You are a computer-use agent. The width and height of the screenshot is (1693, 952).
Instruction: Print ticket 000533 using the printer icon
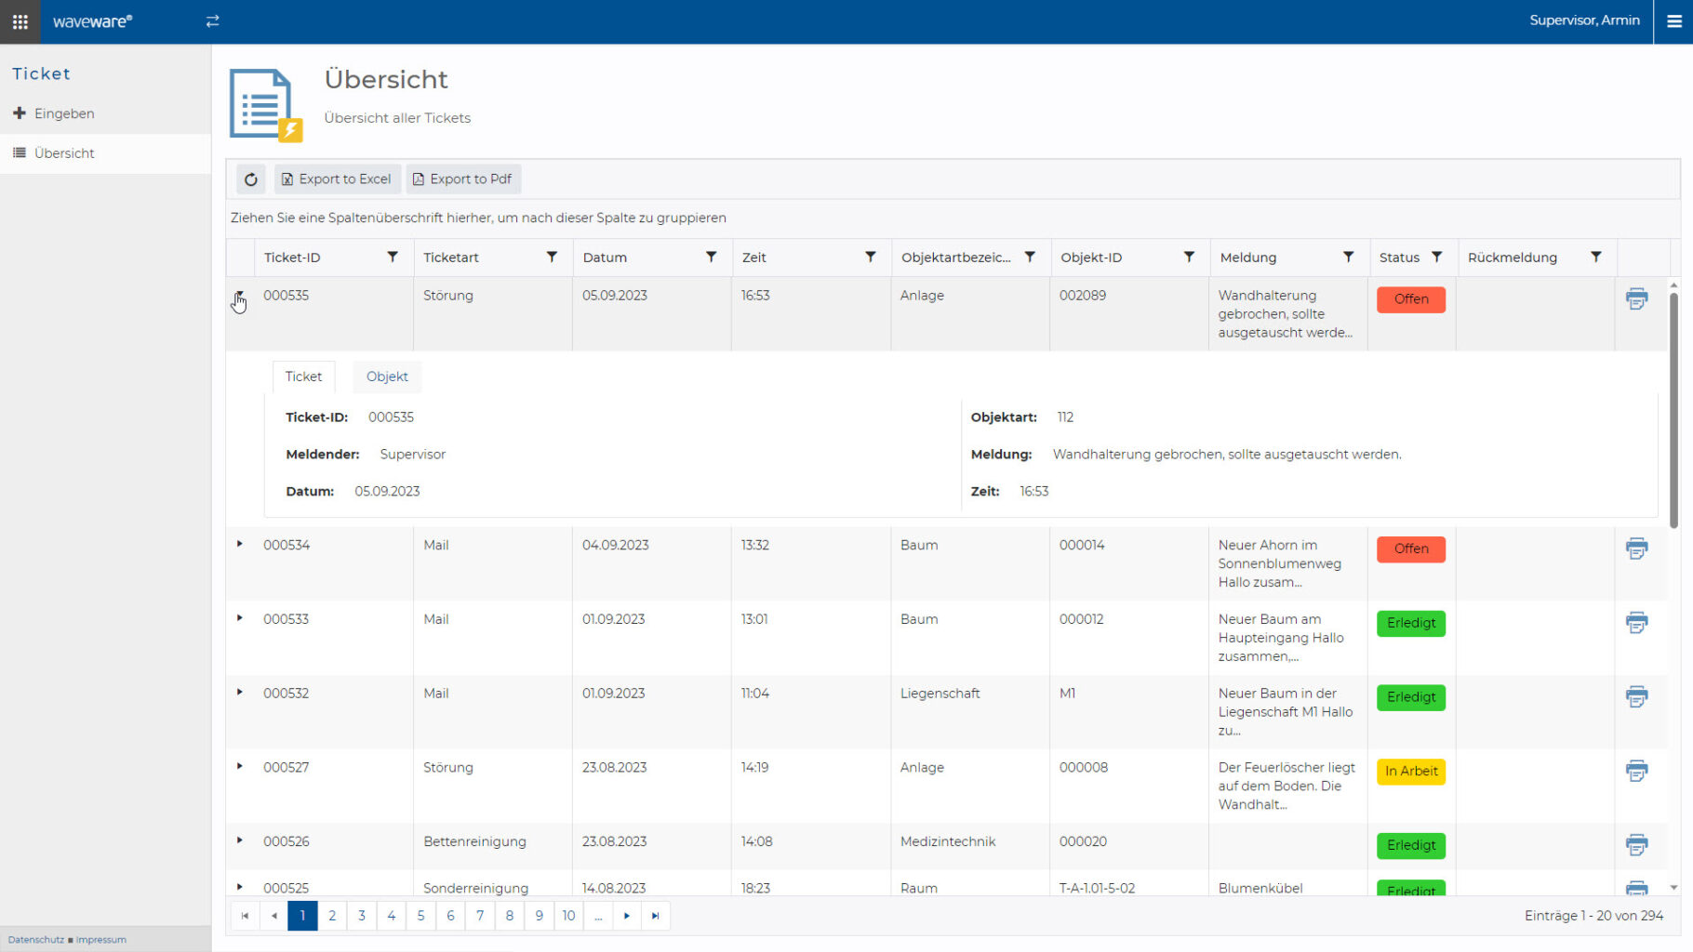click(1636, 623)
